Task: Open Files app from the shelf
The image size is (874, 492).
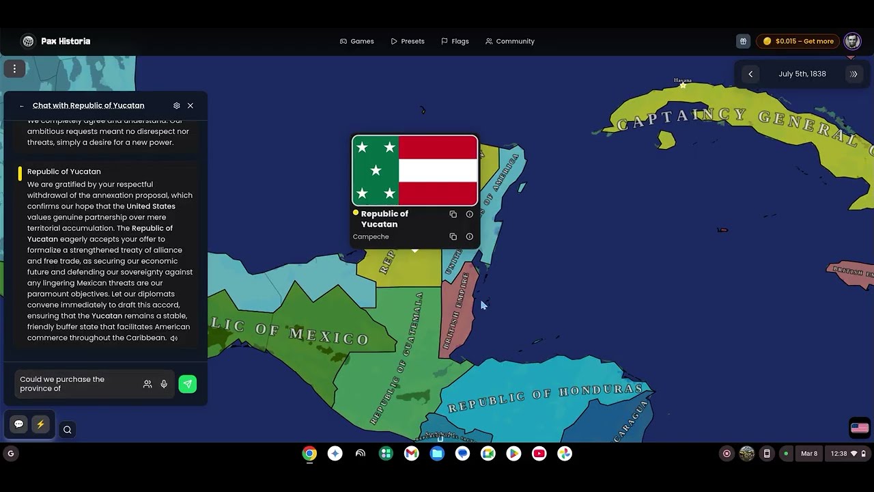Action: [x=437, y=453]
